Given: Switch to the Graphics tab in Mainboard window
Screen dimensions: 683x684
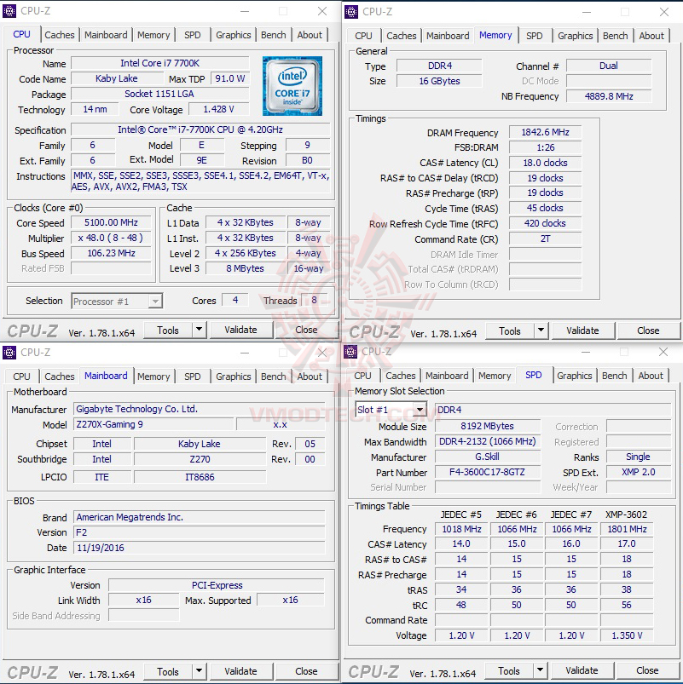Looking at the screenshot, I should tap(233, 376).
